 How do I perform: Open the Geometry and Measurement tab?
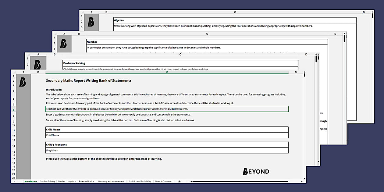(110, 181)
